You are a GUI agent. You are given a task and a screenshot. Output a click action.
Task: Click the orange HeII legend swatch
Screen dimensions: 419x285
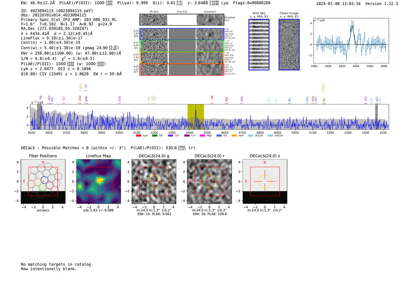(x=234, y=135)
